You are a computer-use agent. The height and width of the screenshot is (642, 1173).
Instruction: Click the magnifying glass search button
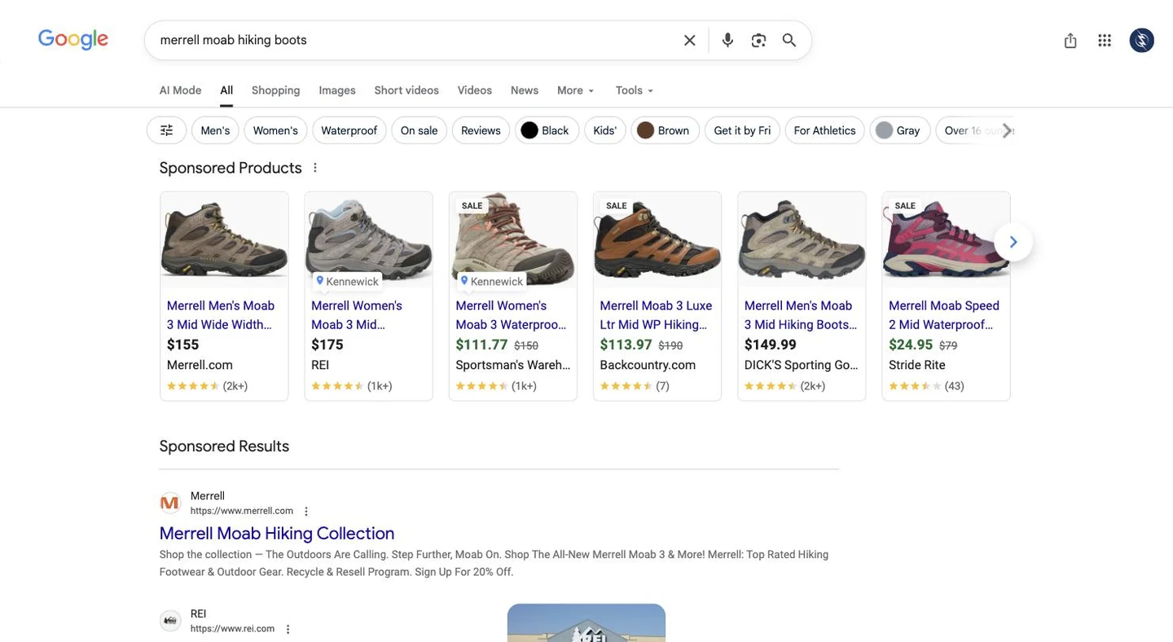pyautogui.click(x=789, y=40)
